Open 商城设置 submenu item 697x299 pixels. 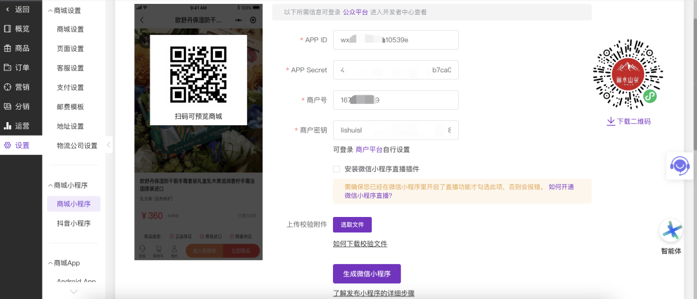tap(70, 29)
